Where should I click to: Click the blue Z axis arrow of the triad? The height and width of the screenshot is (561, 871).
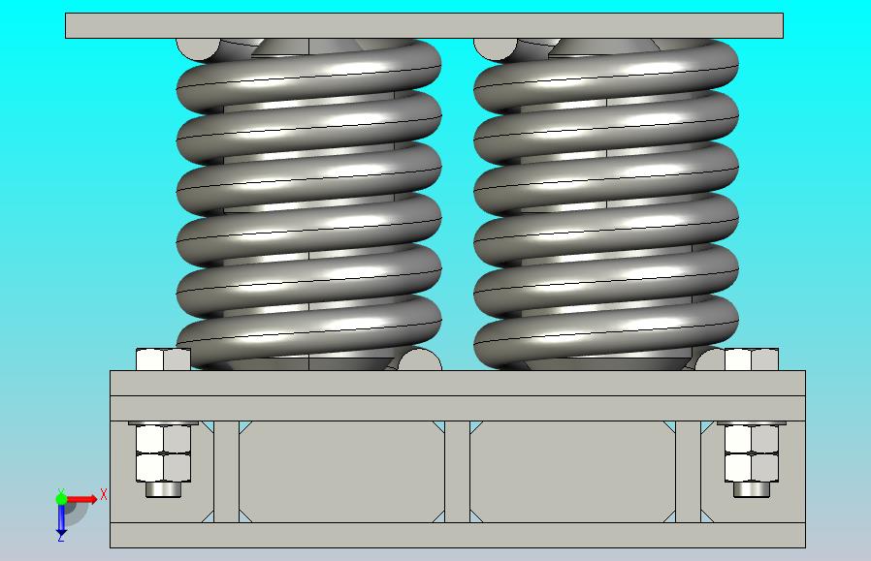(x=61, y=520)
